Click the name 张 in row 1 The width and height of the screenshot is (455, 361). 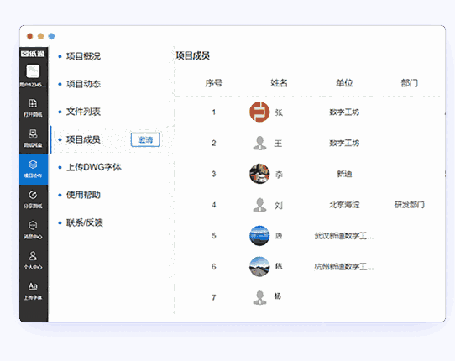[279, 112]
